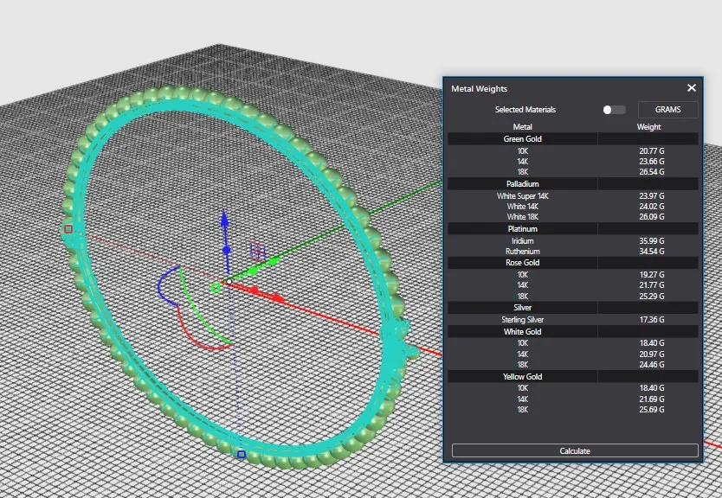
Task: Click the red X-axis gumball arrow
Action: pos(278,298)
